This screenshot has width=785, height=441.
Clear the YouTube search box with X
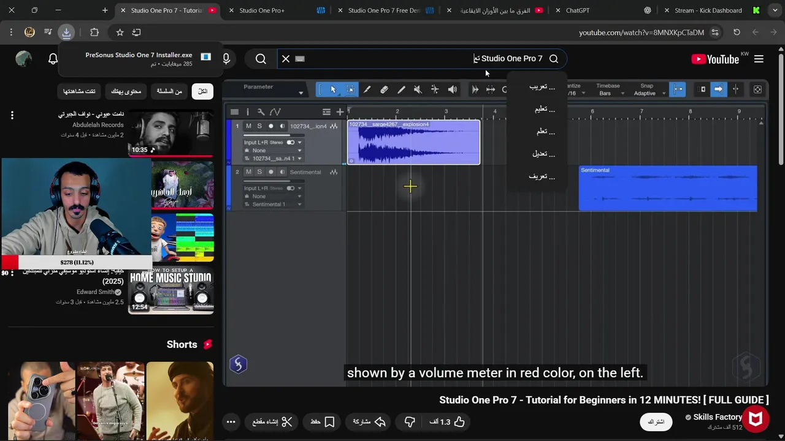click(285, 59)
